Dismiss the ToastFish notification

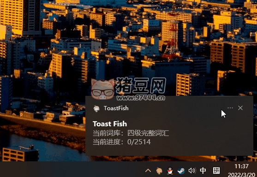point(240,108)
